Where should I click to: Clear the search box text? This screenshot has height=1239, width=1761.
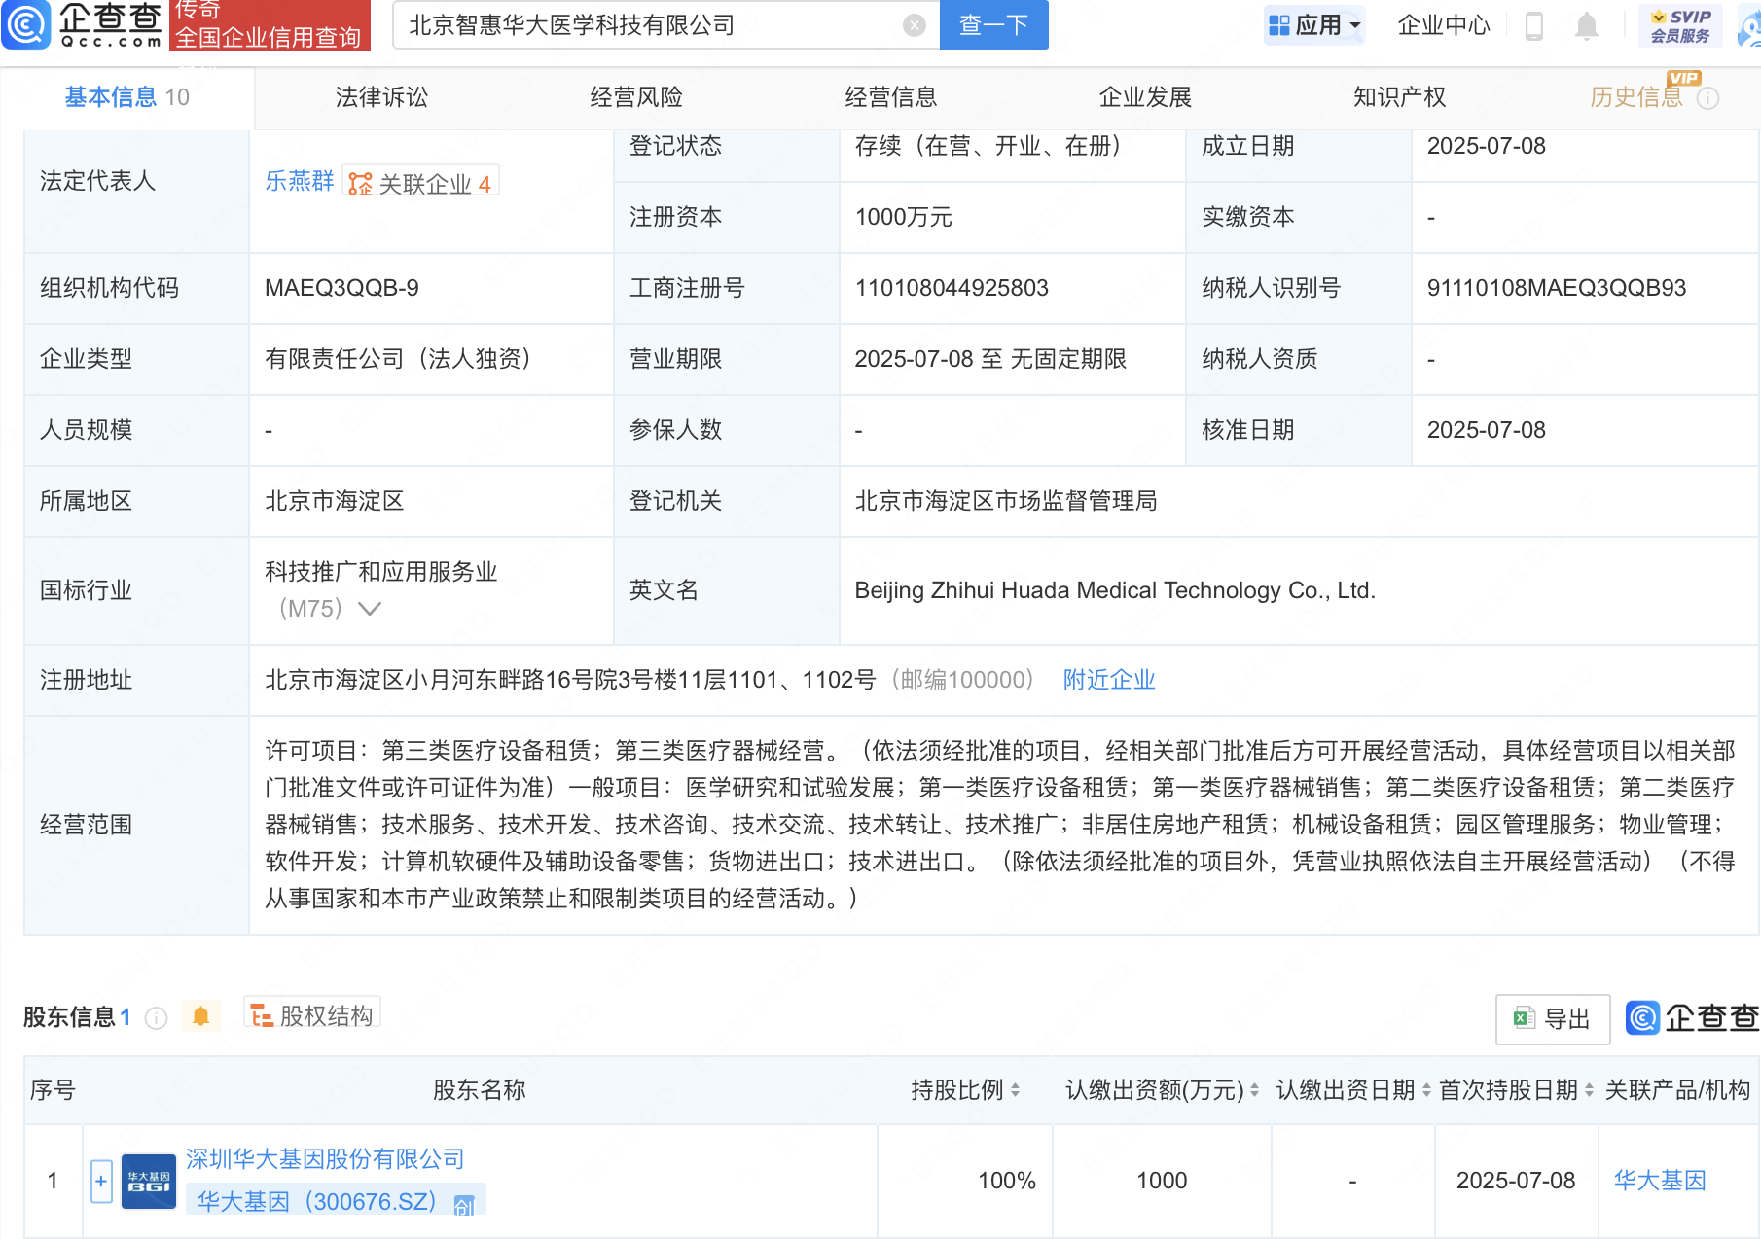coord(914,25)
